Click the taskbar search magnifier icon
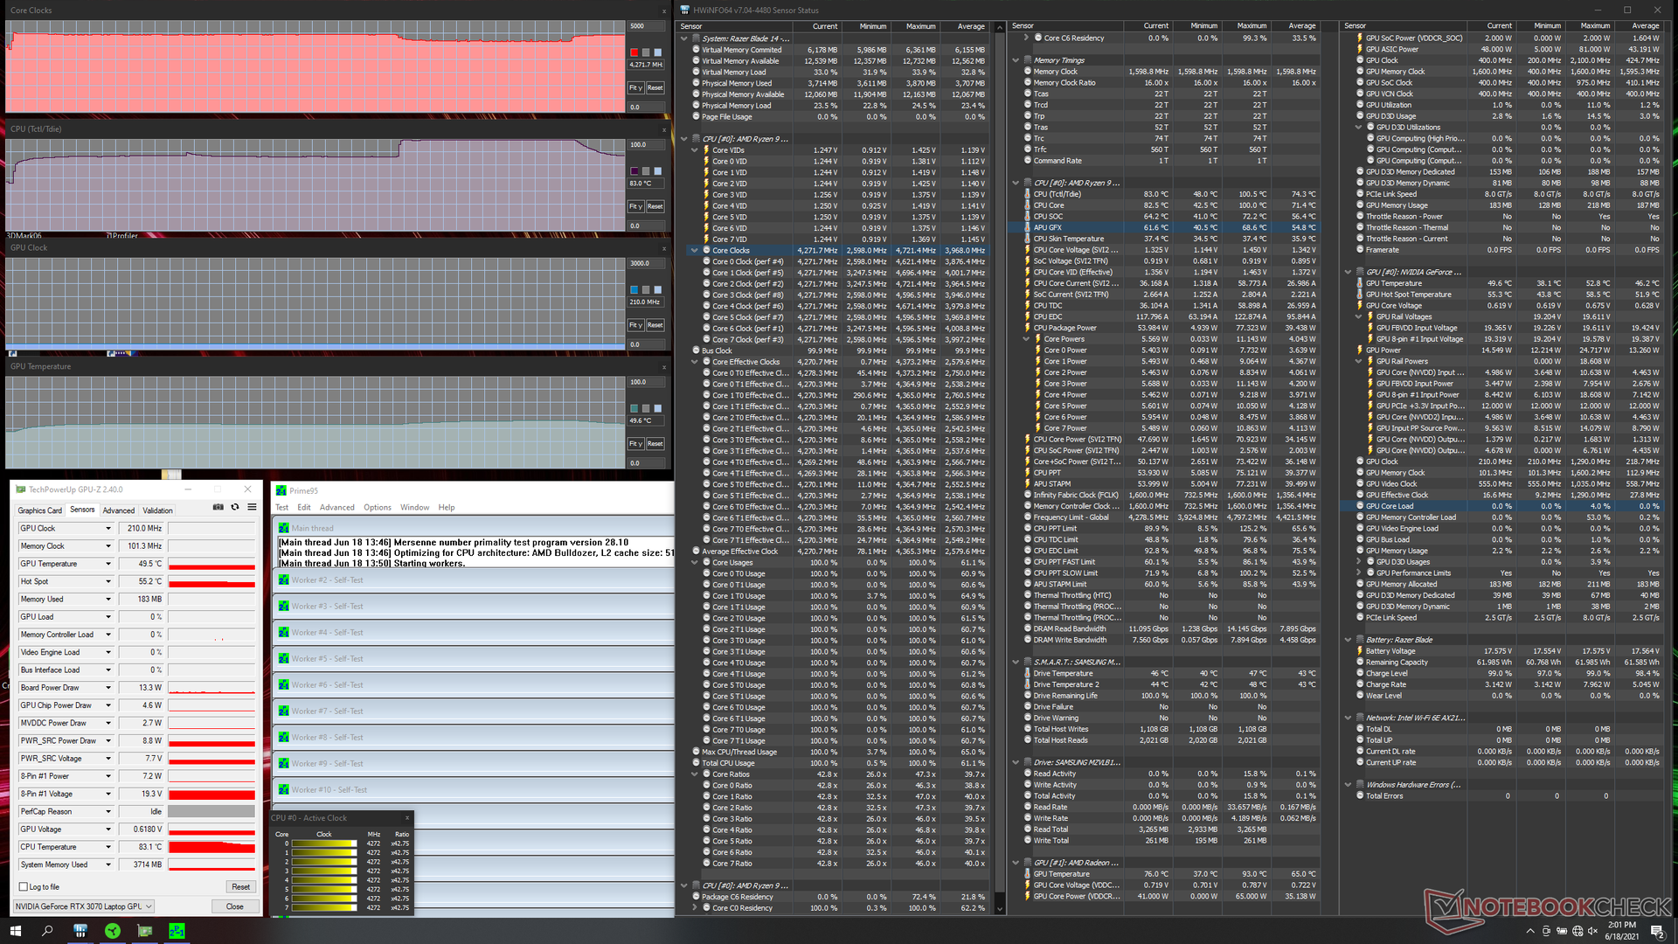The height and width of the screenshot is (944, 1678). click(47, 931)
